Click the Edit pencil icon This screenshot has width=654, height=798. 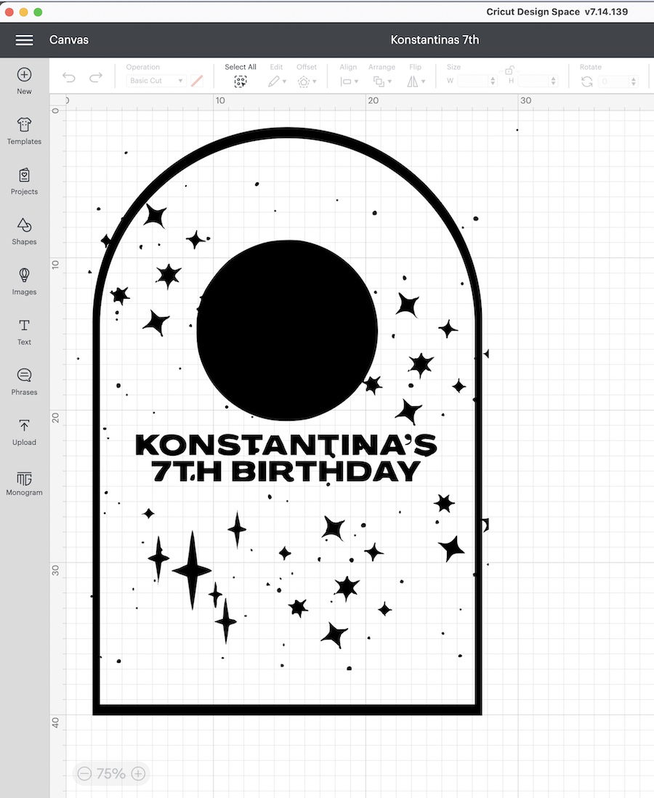tap(274, 81)
